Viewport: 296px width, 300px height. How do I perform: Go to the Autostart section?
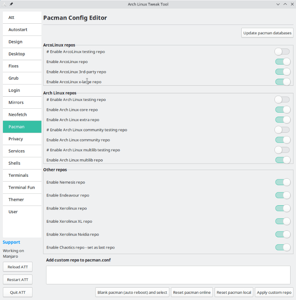[22, 30]
